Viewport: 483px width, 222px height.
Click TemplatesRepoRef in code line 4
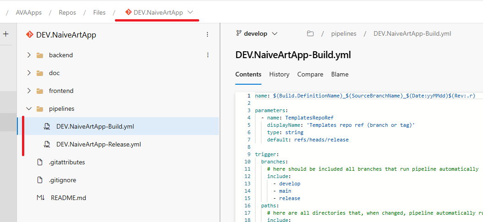[309, 118]
